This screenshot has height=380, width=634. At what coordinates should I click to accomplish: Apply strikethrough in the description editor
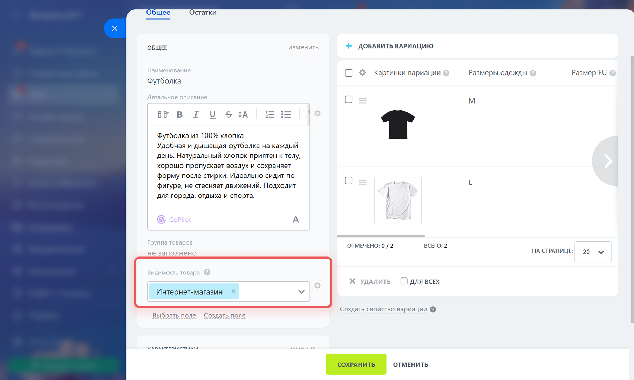[x=229, y=114]
